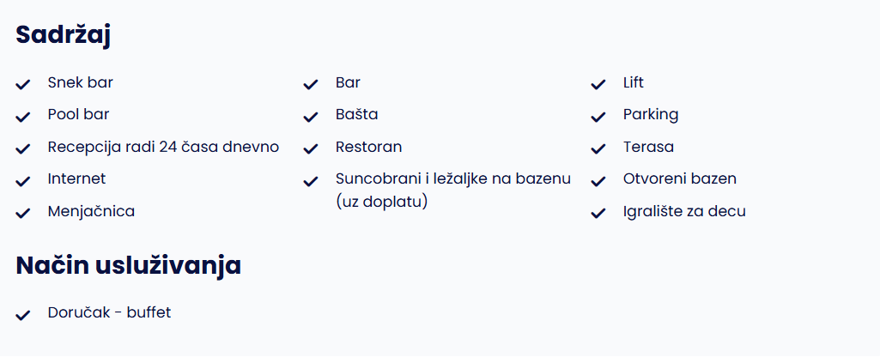Select the Recepcija radi 24 časa dnevno text

click(163, 147)
